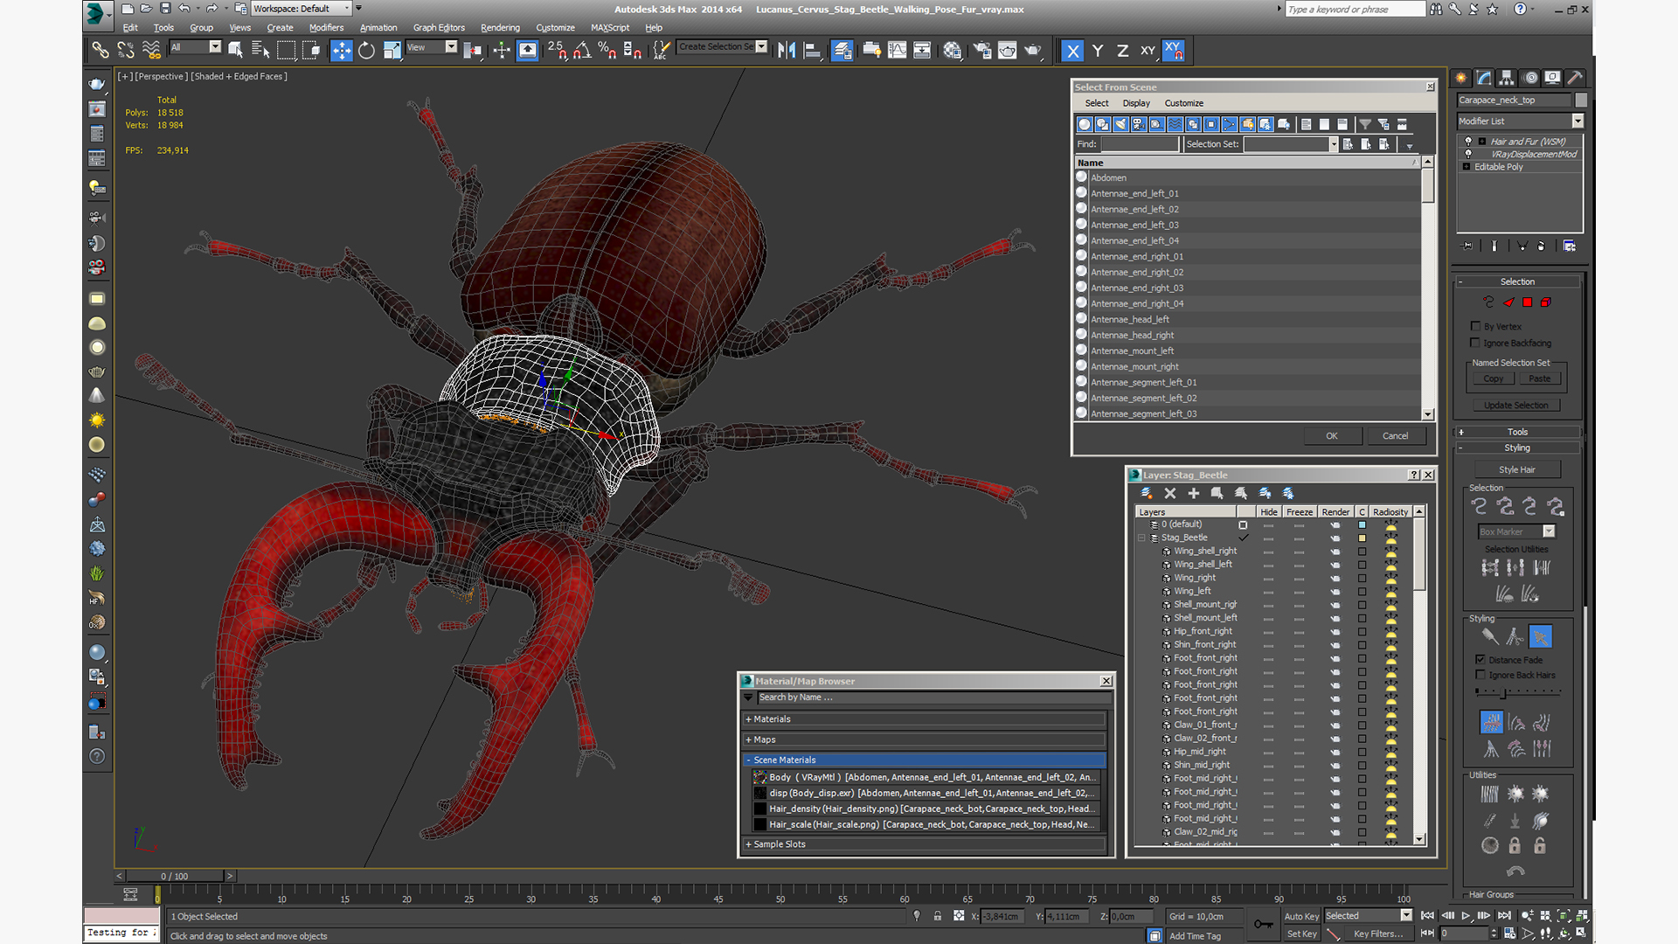
Task: Open Display menu in Select From Scene
Action: click(1136, 103)
